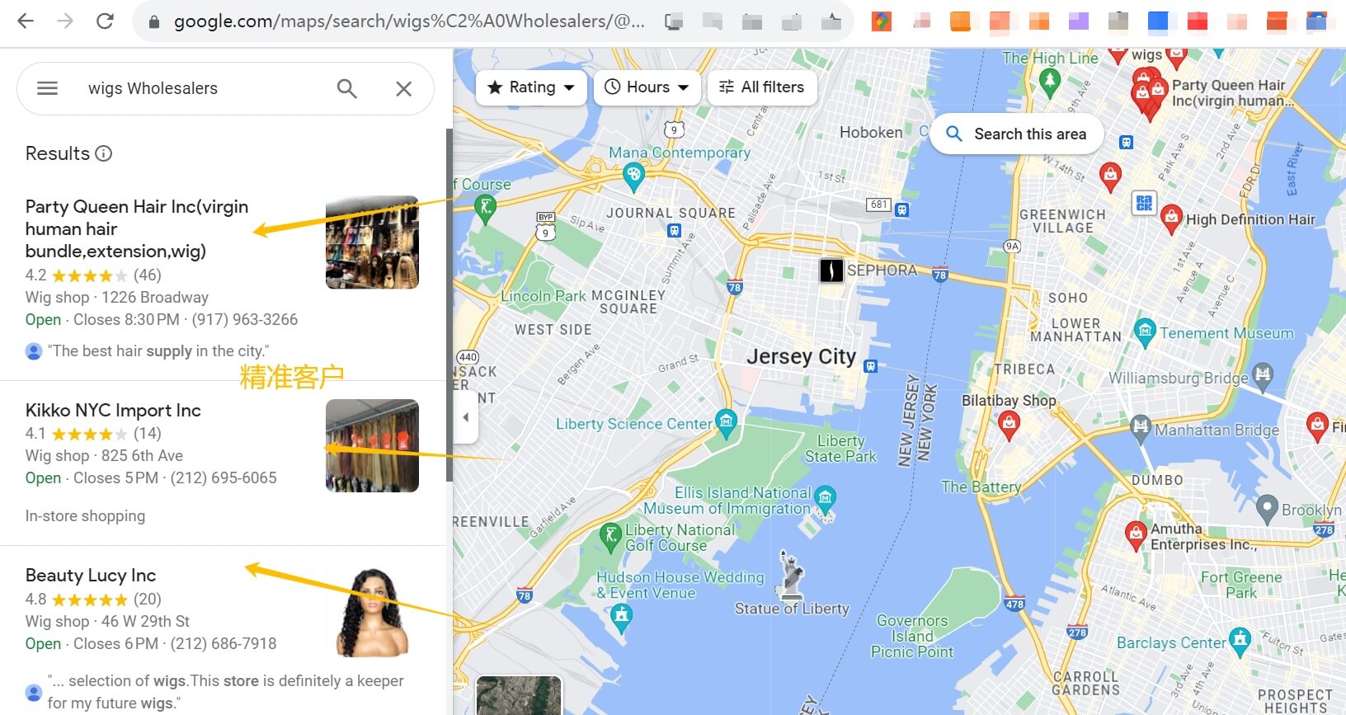Click Kikko phone number (212) 695-6065
The width and height of the screenshot is (1346, 715).
click(x=224, y=477)
